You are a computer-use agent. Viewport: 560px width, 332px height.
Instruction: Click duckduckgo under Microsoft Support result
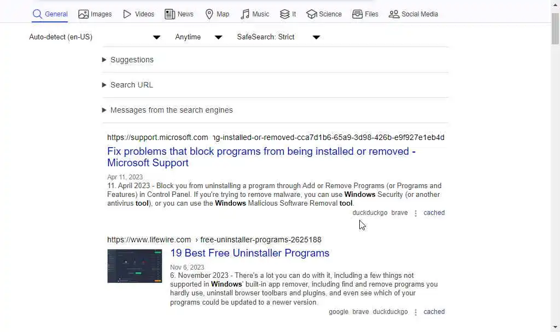[x=370, y=213]
